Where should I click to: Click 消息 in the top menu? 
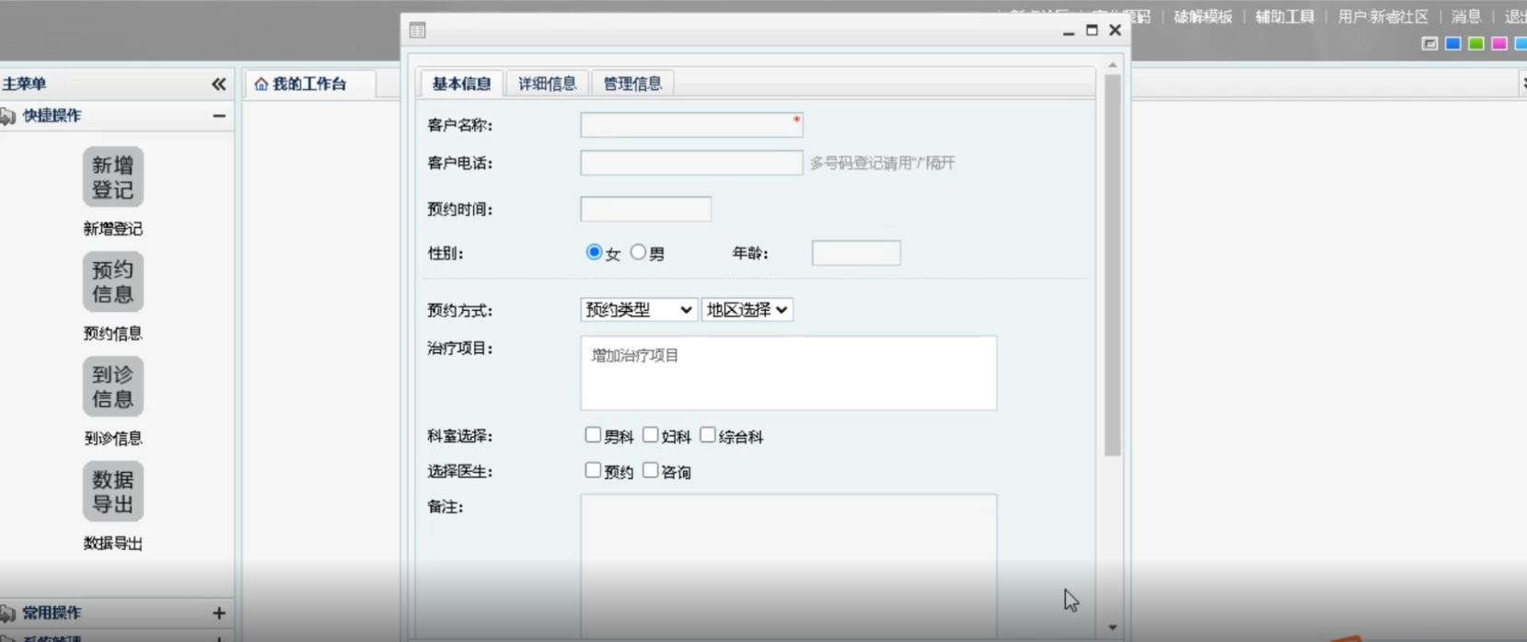tap(1466, 17)
